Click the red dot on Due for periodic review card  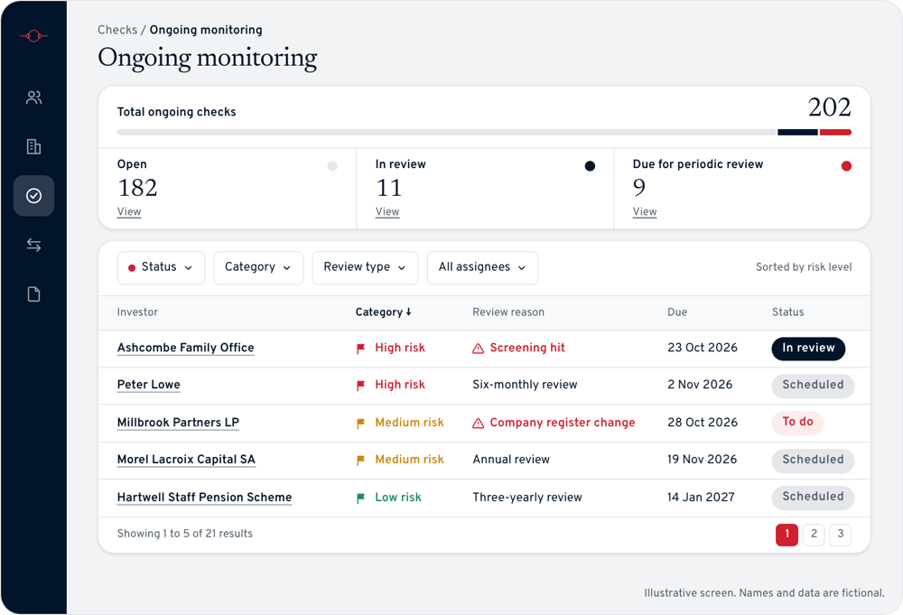[846, 166]
